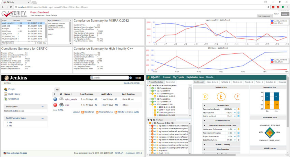The image size is (290, 157).
Task: Click the Credentials icon in Jenkins
Action: [6, 99]
